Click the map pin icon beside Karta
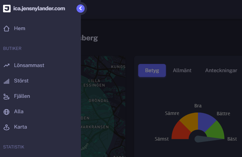242x157 pixels. pyautogui.click(x=6, y=127)
